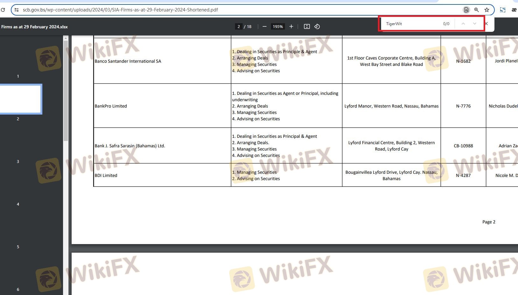Open the æ browser extension icon
518x295 pixels.
[514, 10]
